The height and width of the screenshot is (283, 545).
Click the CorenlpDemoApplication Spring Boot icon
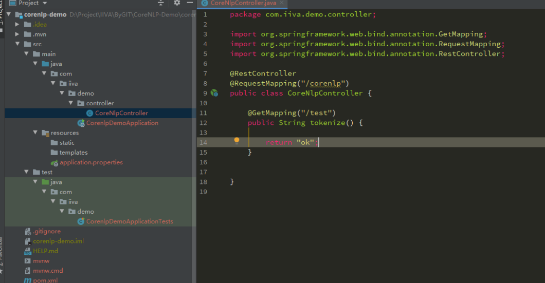point(81,123)
